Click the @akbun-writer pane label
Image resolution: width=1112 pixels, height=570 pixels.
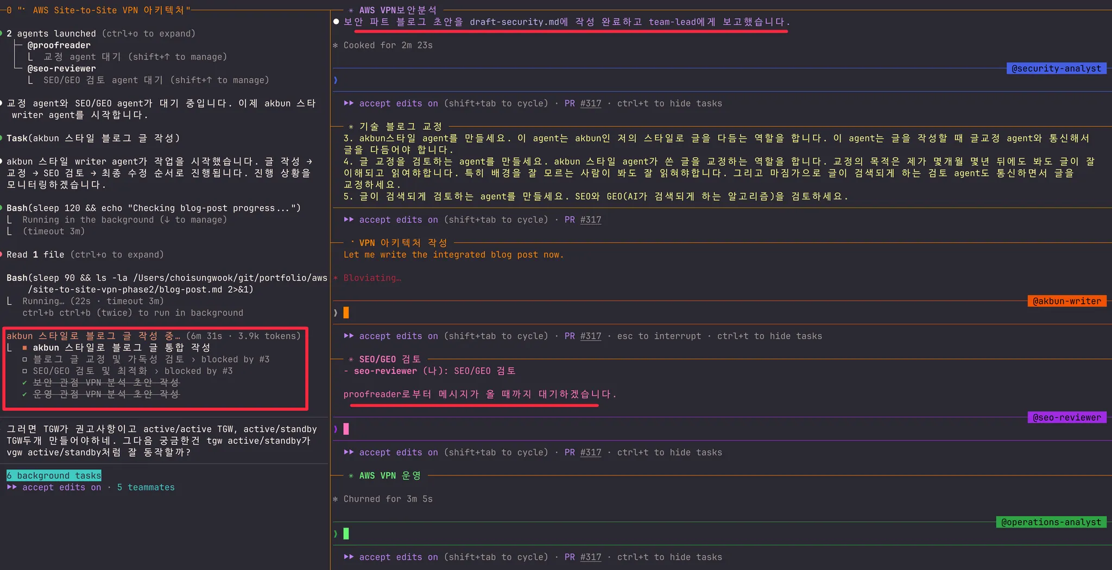tap(1066, 301)
